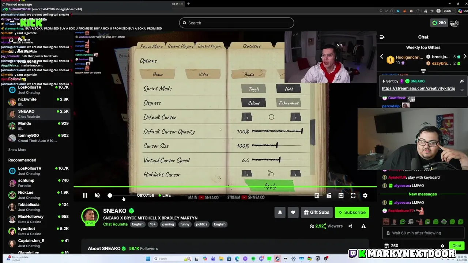
Task: Collapse the Weekly top Gifters panel handle
Action: coord(423,71)
